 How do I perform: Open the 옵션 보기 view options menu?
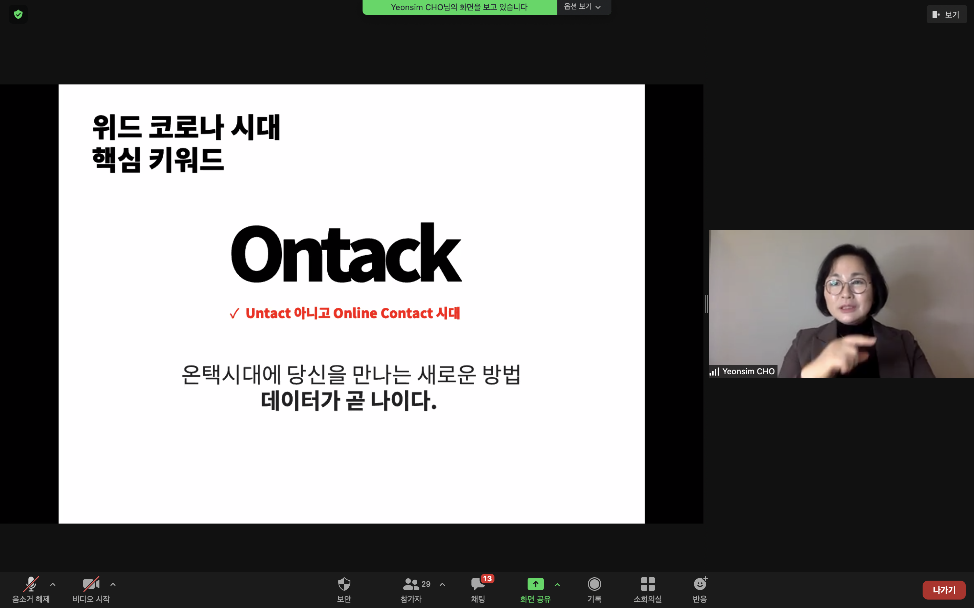(x=582, y=7)
